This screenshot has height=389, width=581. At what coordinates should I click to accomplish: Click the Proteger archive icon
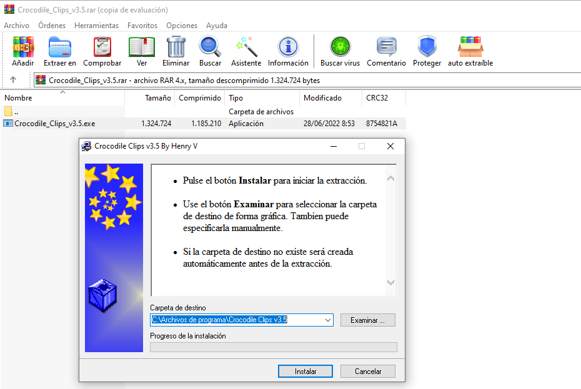coord(427,50)
